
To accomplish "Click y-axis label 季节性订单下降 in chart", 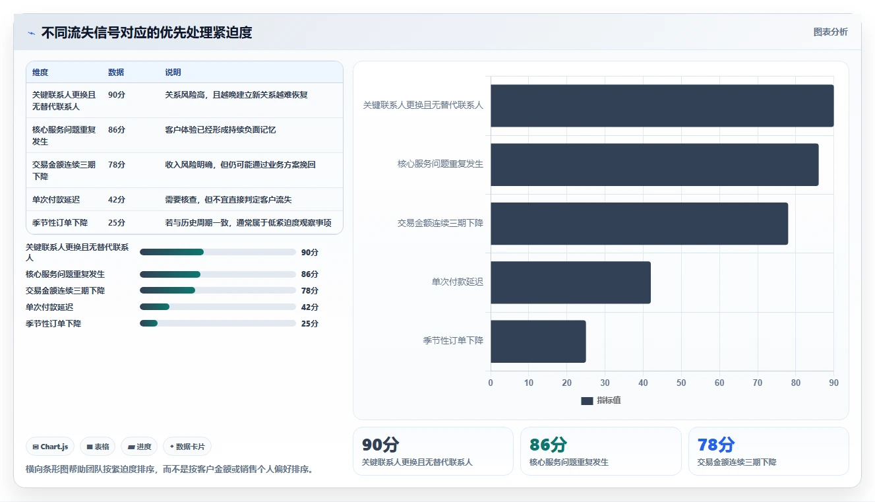I will pos(454,340).
